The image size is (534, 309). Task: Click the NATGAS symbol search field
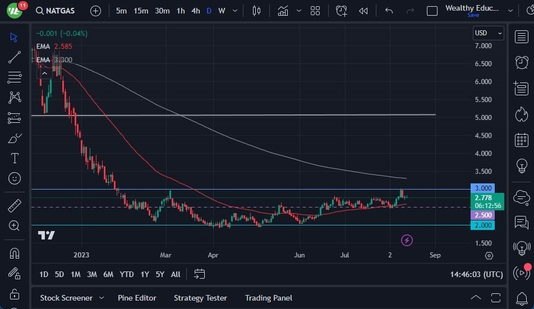(57, 11)
